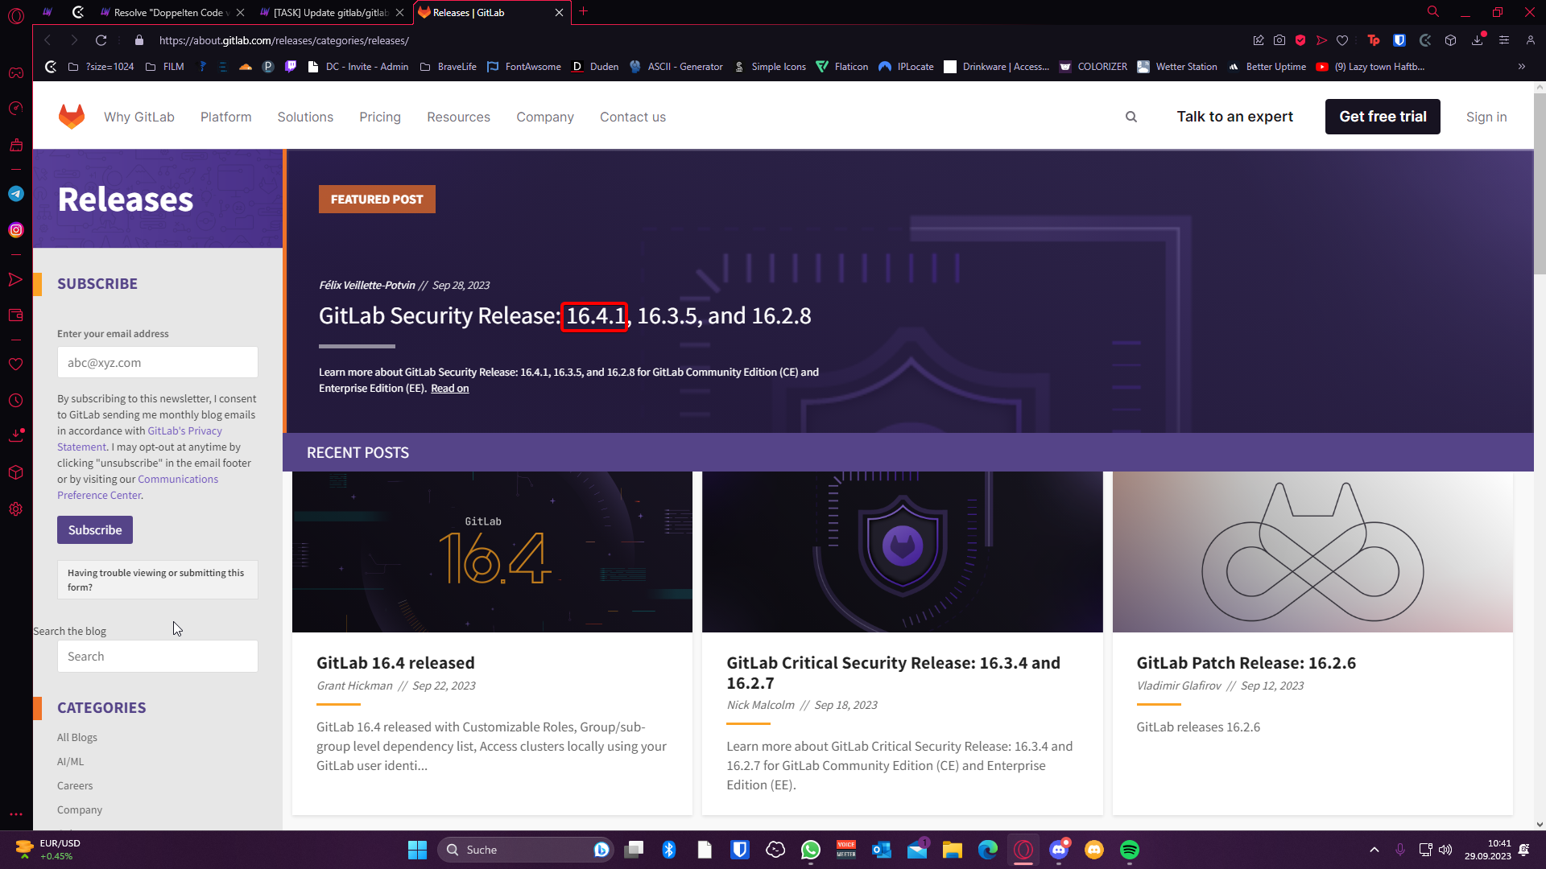Screen dimensions: 1546x869
Task: Click the heart bookmark icon in address bar
Action: click(x=1342, y=40)
